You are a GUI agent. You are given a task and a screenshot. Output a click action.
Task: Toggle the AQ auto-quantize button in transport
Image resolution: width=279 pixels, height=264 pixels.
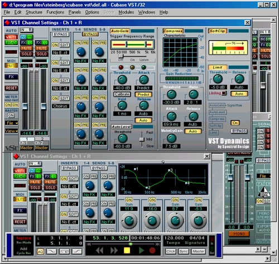tap(40, 252)
